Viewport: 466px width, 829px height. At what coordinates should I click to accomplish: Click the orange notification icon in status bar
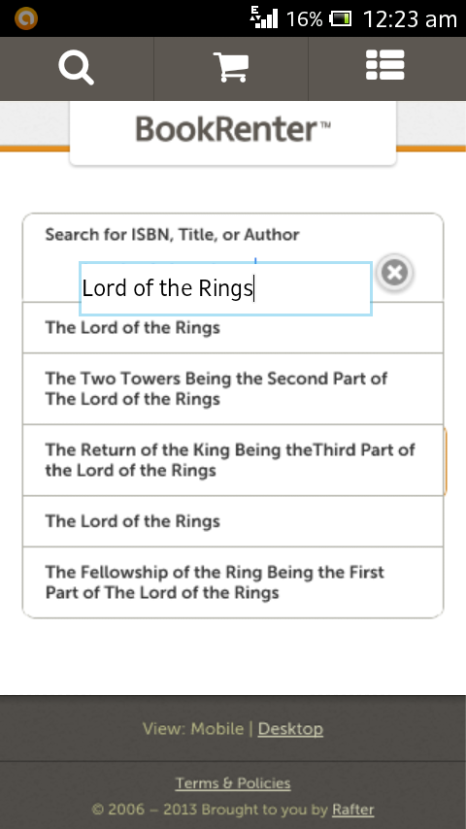tap(26, 18)
